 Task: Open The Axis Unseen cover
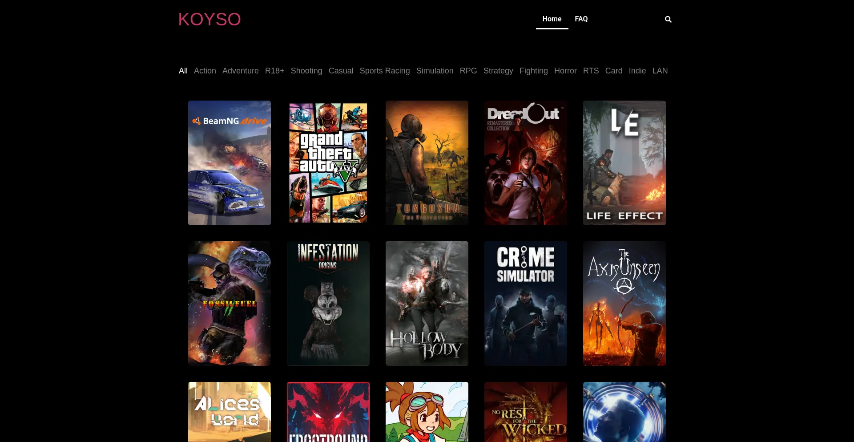click(x=624, y=304)
